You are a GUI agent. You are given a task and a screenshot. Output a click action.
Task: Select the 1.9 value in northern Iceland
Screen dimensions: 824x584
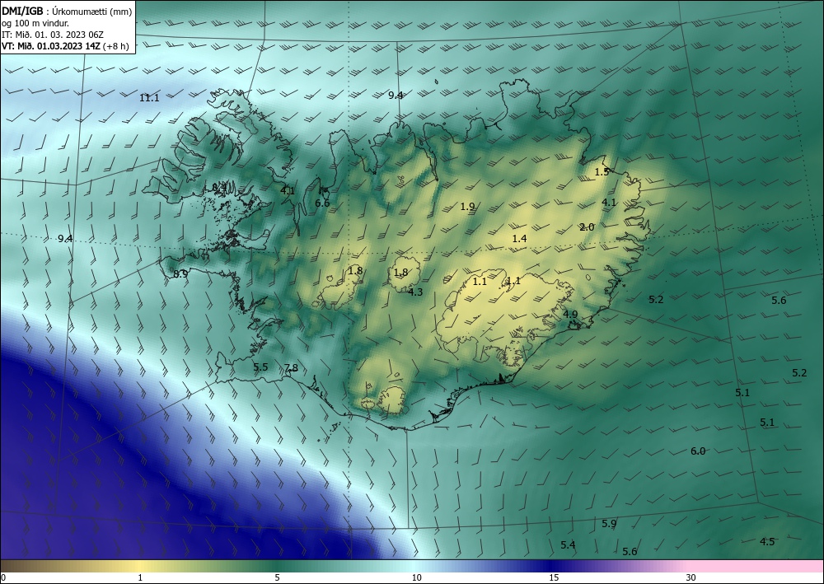click(x=468, y=207)
